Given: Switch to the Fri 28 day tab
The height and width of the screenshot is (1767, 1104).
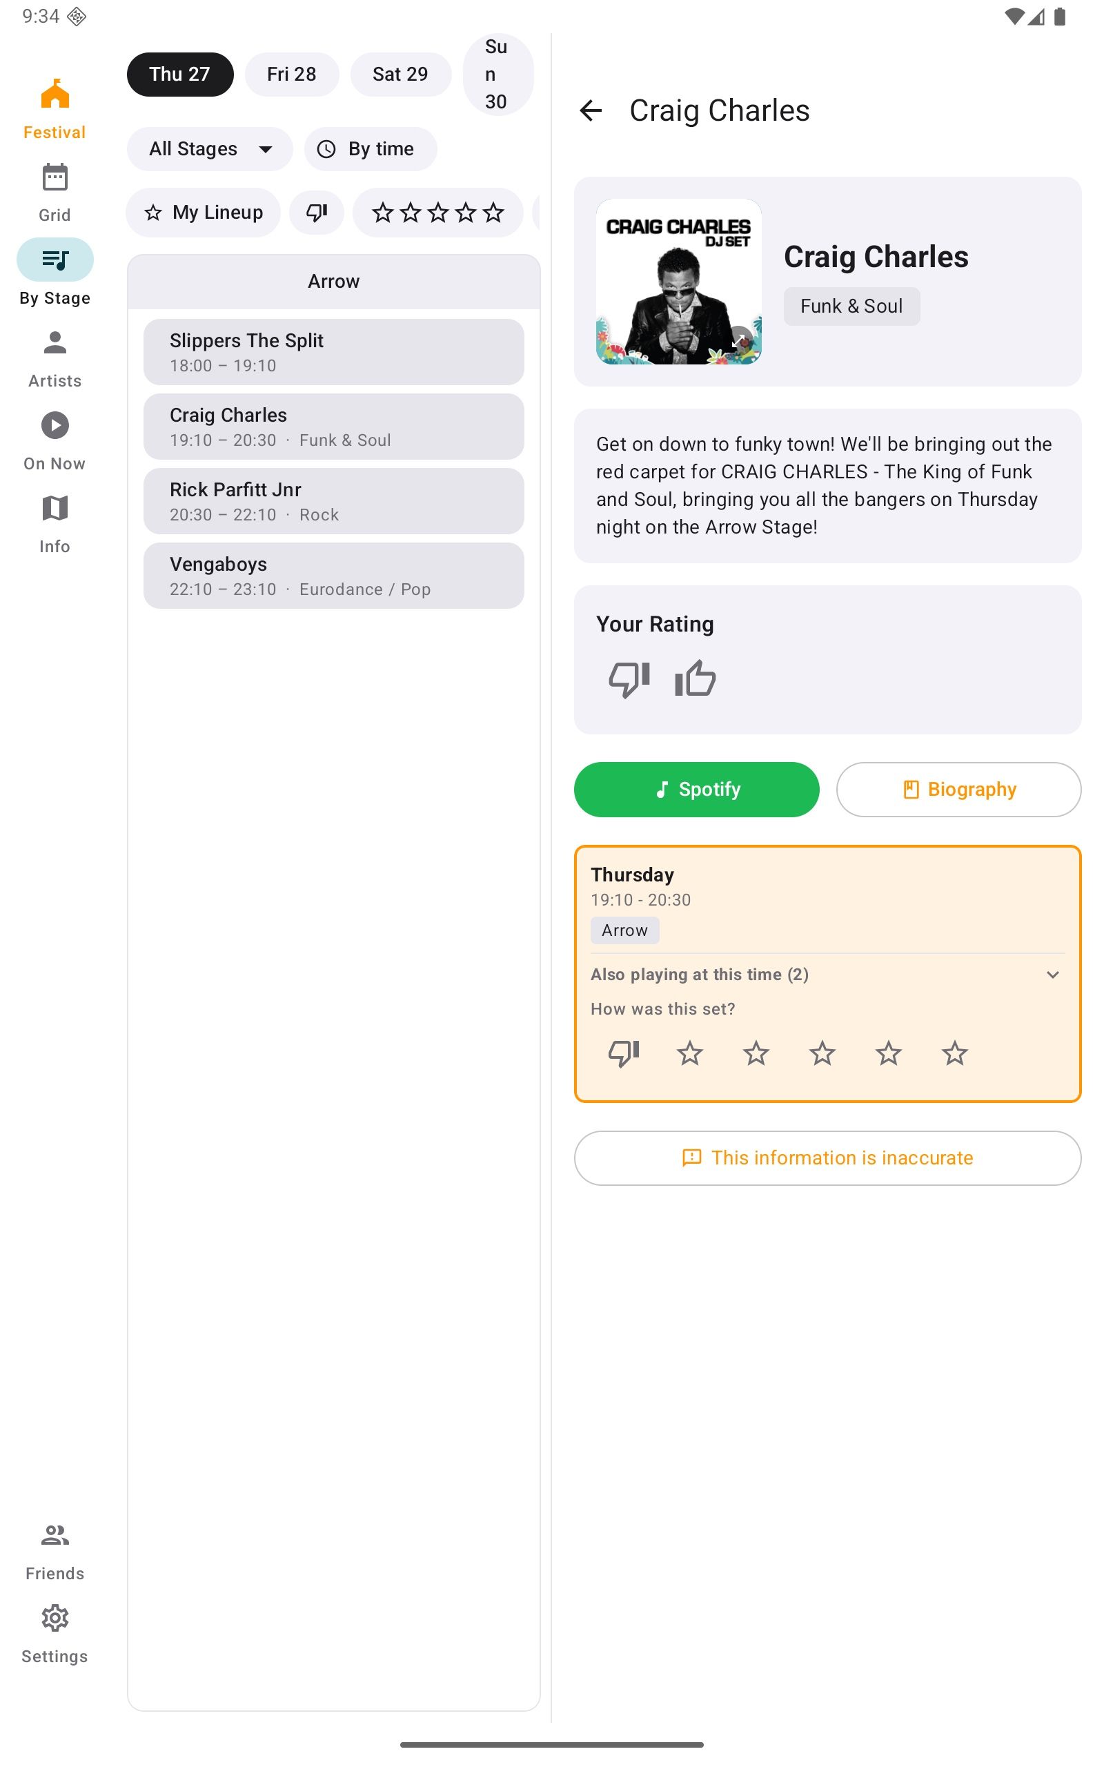Looking at the screenshot, I should point(291,75).
